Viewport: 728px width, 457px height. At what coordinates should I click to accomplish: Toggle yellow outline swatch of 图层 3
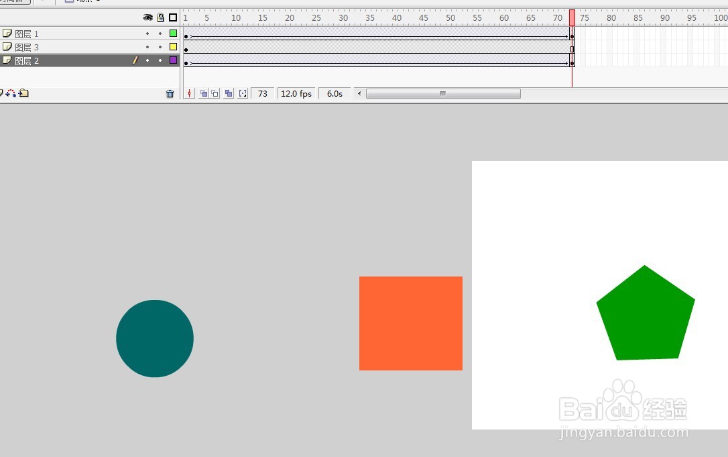click(173, 47)
